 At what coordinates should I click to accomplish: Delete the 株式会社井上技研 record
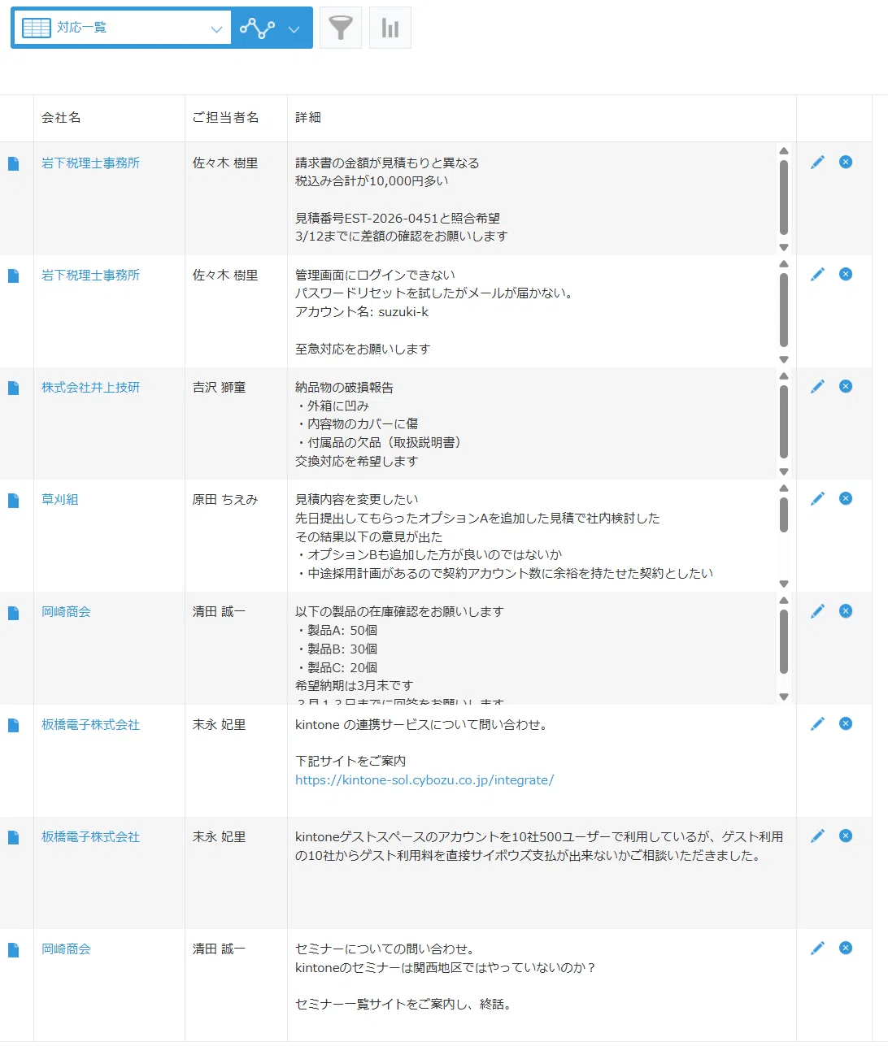pyautogui.click(x=846, y=386)
